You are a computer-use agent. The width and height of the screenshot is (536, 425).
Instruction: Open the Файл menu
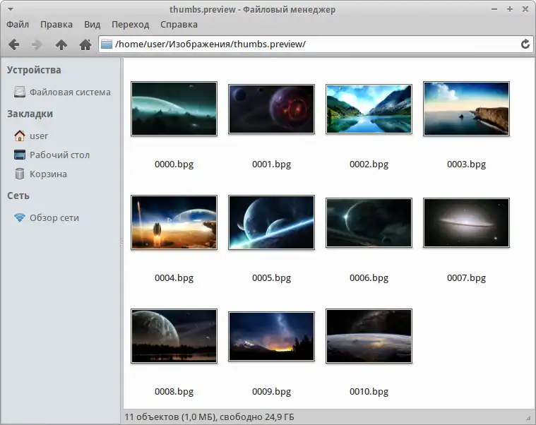pyautogui.click(x=18, y=25)
